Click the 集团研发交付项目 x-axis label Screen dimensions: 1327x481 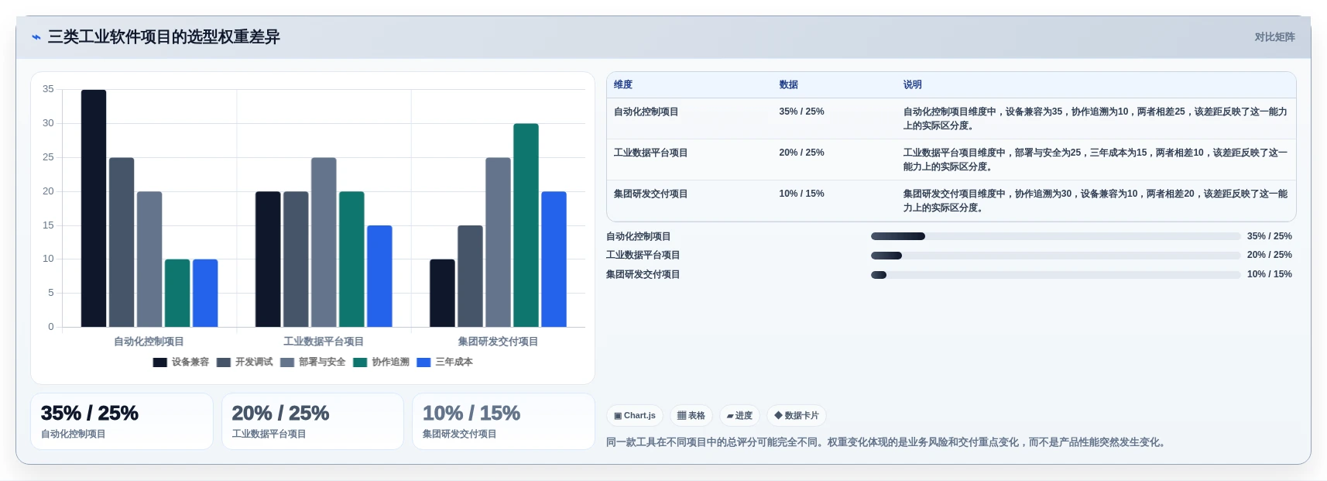click(x=498, y=342)
